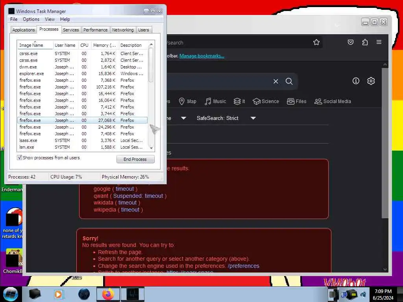Open the volume tray icon
The width and height of the screenshot is (403, 302).
pos(363,294)
